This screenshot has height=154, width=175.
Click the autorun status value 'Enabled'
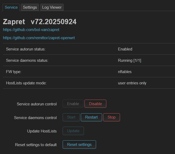click(125, 49)
